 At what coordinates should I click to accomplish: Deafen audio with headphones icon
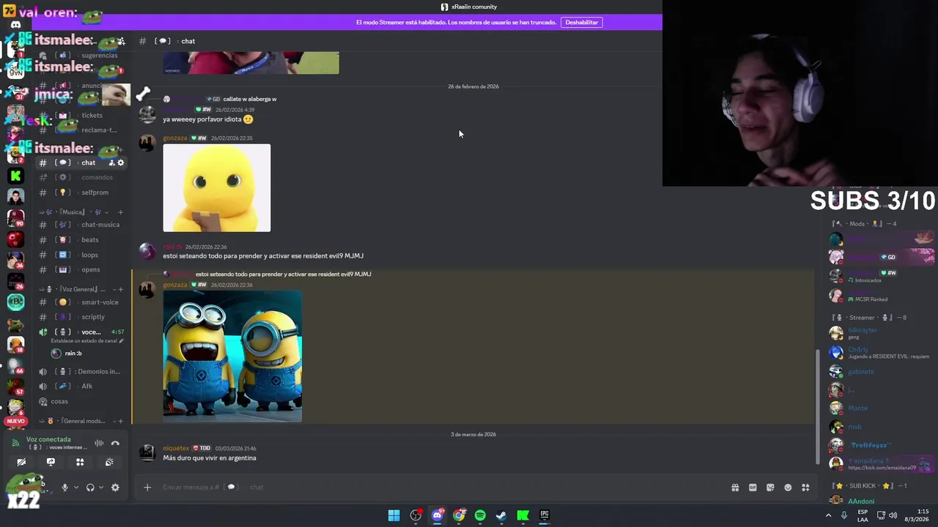point(90,487)
